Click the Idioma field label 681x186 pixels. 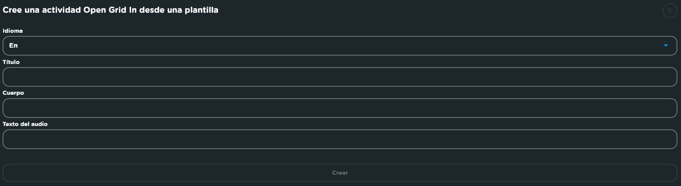(x=13, y=31)
